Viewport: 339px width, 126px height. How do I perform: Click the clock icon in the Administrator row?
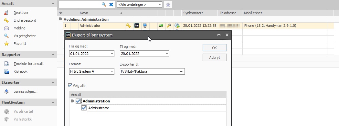(x=177, y=26)
